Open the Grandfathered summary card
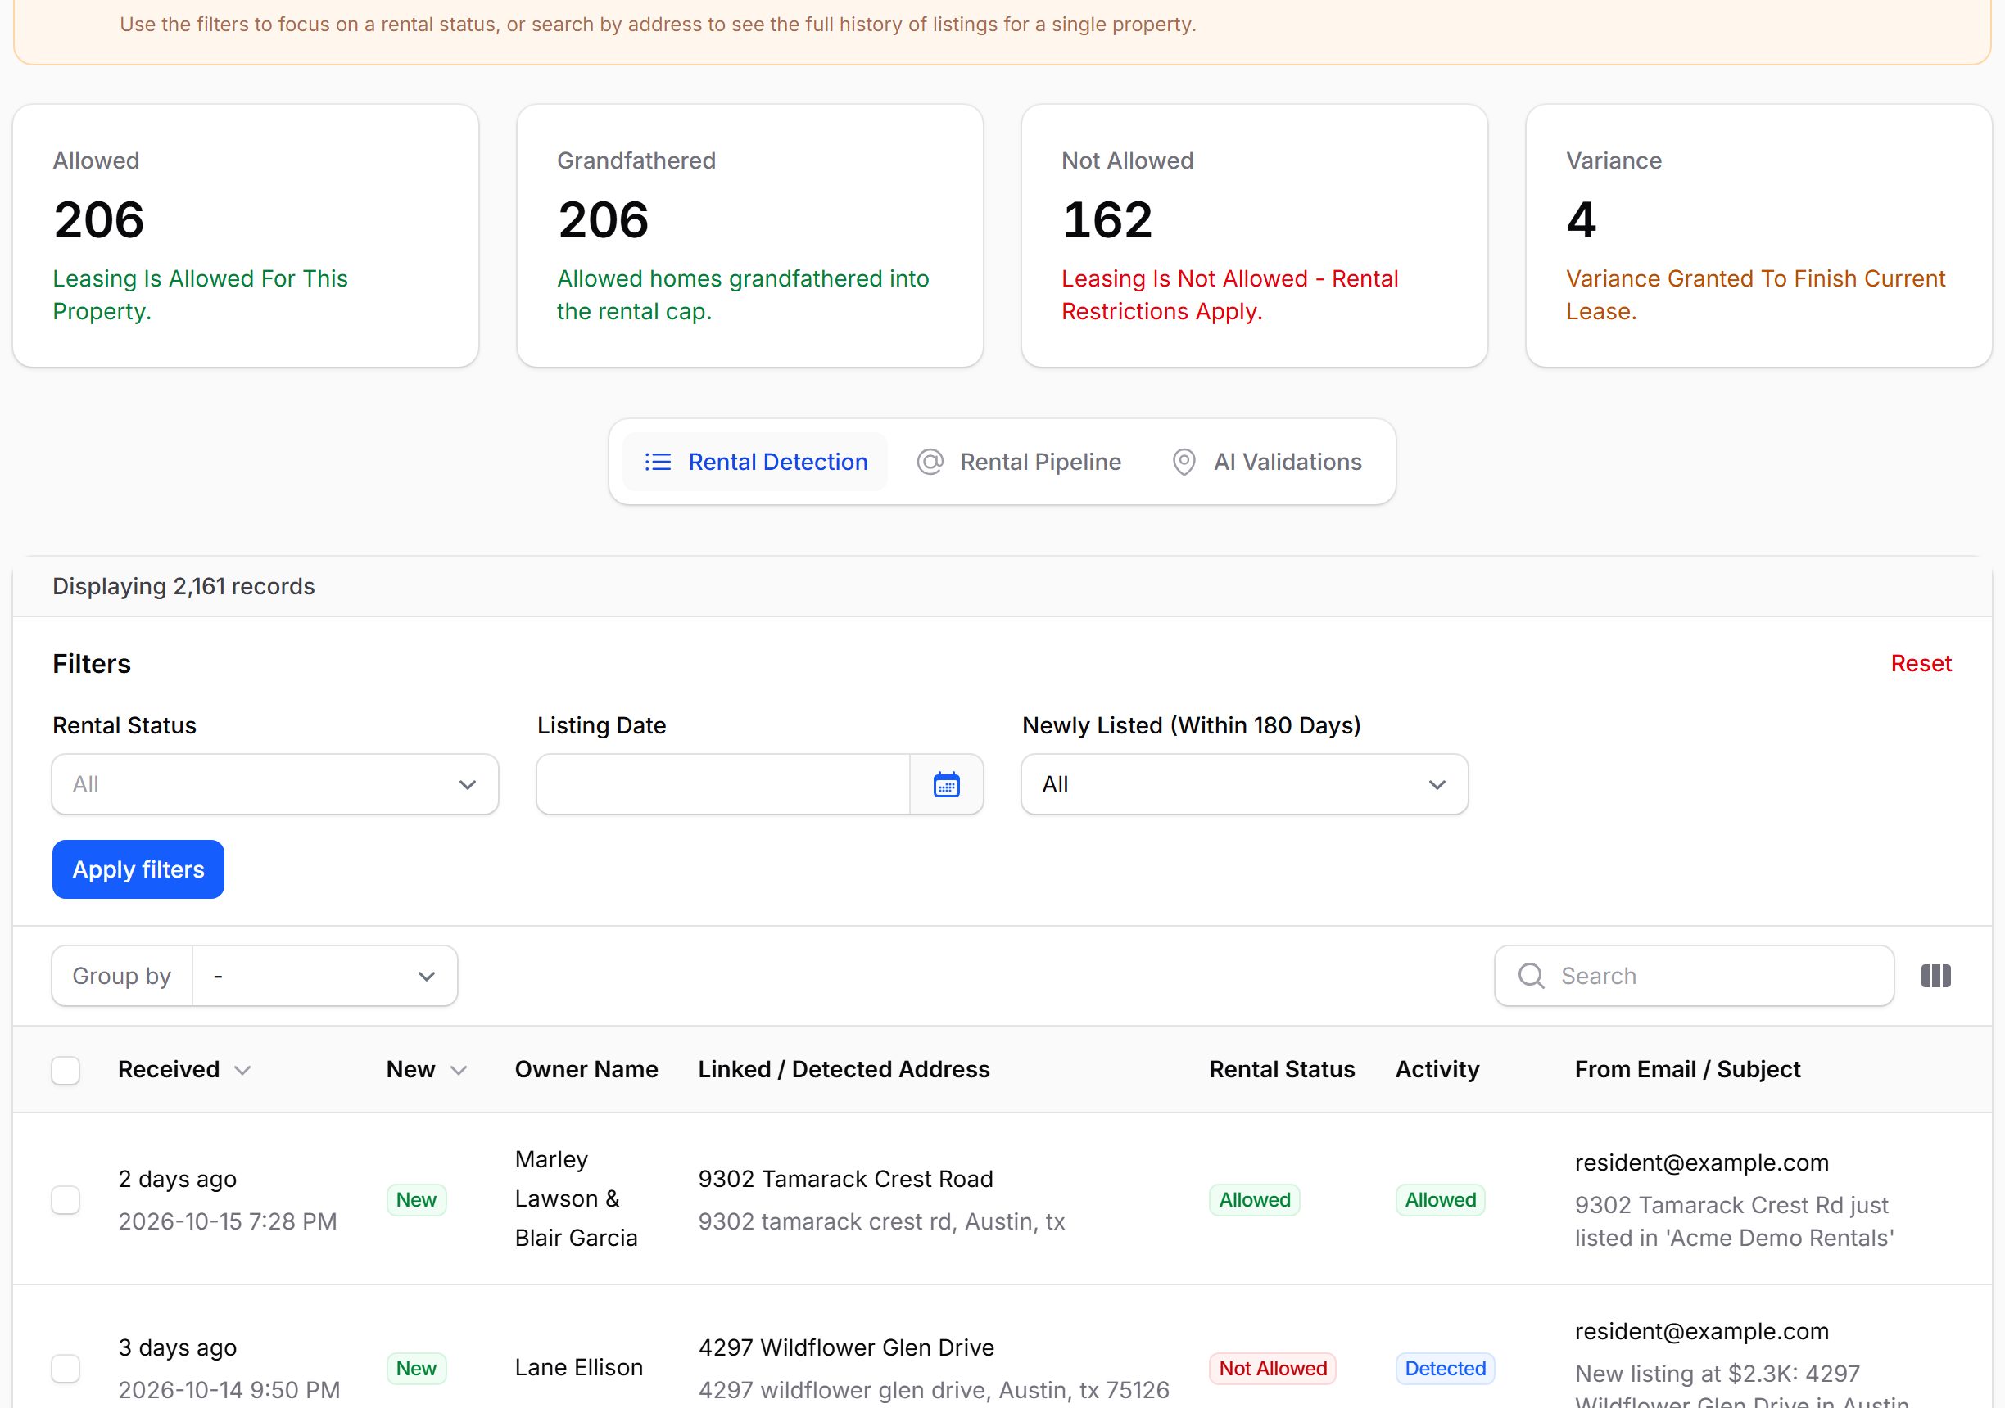Image resolution: width=2005 pixels, height=1408 pixels. (750, 236)
